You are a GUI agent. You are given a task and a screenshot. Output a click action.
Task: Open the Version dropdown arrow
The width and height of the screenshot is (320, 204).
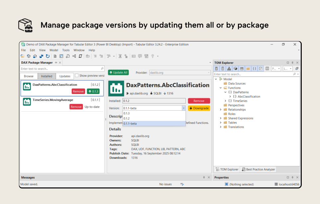point(183,108)
